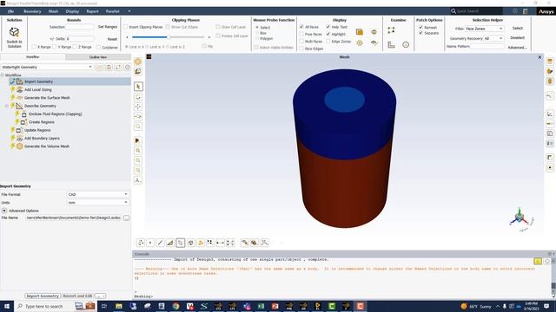Uncheck the All Faces display checkbox
556x312 pixels.
301,27
